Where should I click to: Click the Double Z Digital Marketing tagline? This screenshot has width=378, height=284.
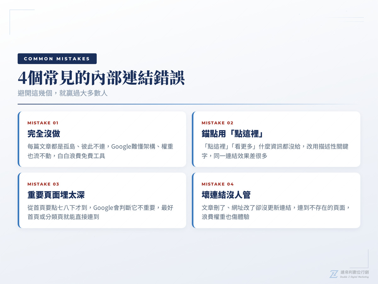[x=354, y=277]
